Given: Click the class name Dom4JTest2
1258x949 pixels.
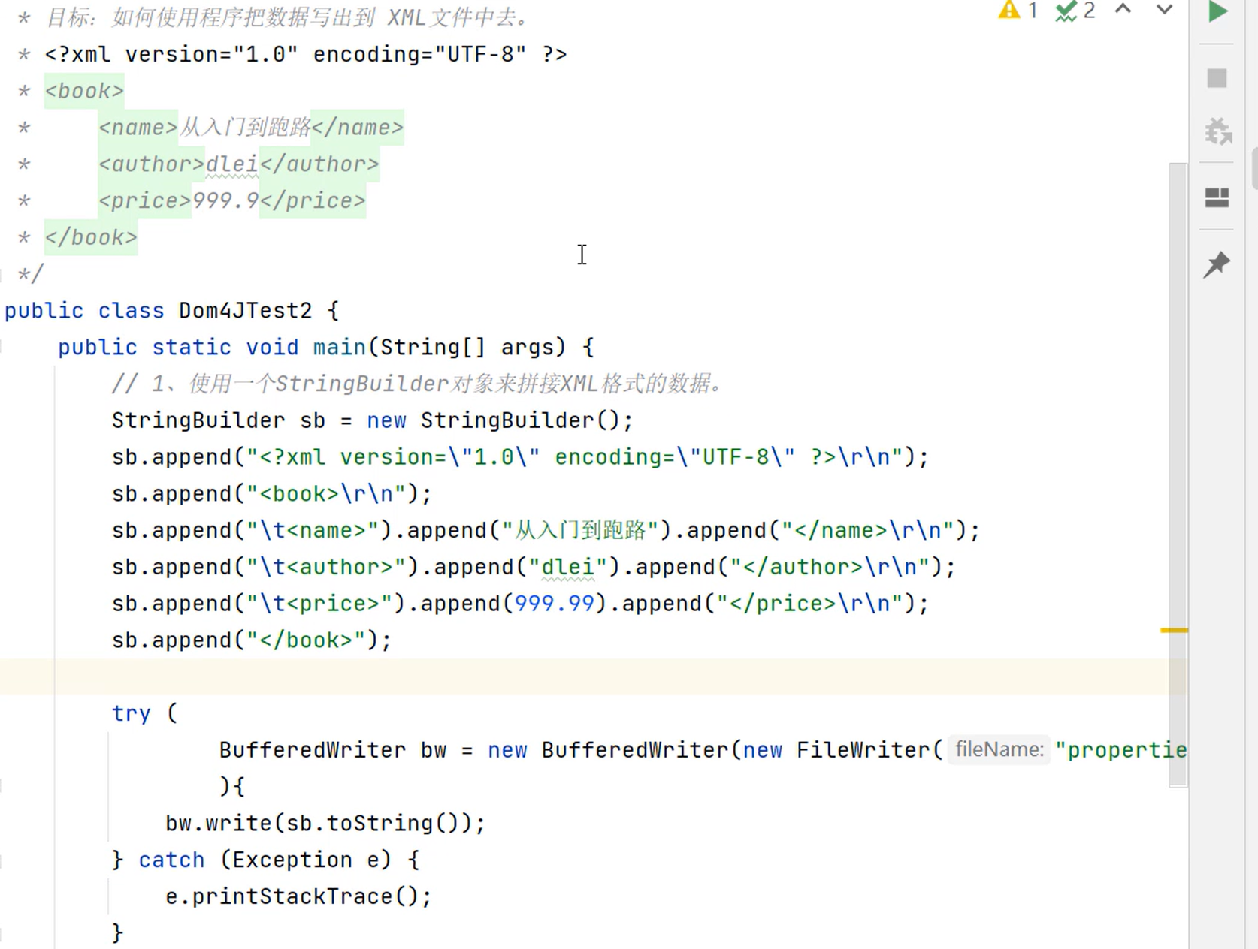Looking at the screenshot, I should (x=245, y=311).
